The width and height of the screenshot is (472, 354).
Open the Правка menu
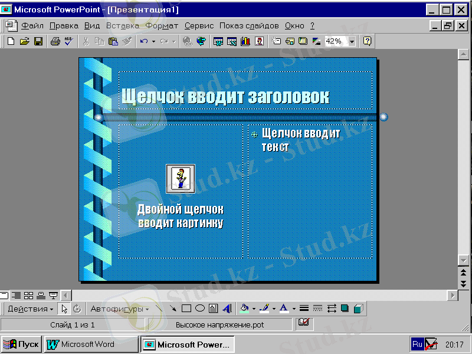click(64, 26)
